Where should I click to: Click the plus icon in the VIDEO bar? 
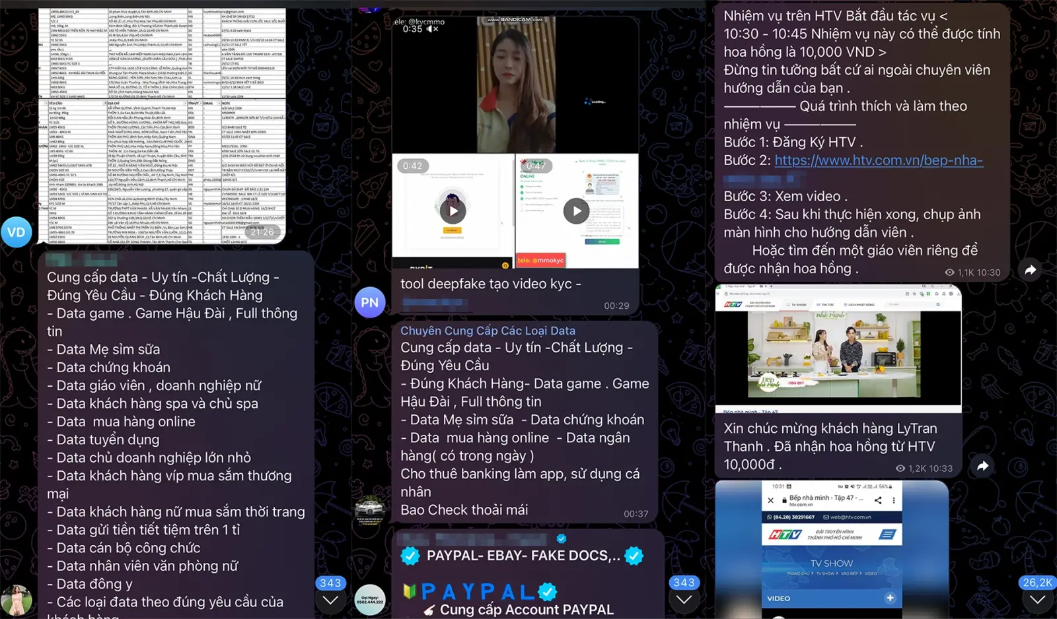pos(890,598)
